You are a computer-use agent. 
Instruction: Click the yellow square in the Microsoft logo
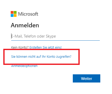[15, 16]
